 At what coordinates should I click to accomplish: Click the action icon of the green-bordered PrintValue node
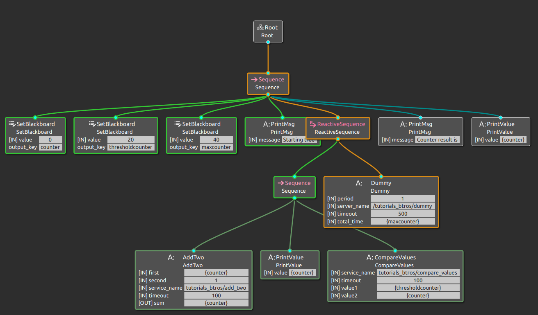tap(271, 257)
